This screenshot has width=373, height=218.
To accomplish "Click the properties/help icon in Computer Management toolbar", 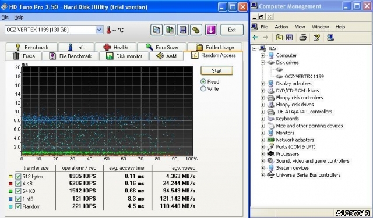I will click(316, 37).
